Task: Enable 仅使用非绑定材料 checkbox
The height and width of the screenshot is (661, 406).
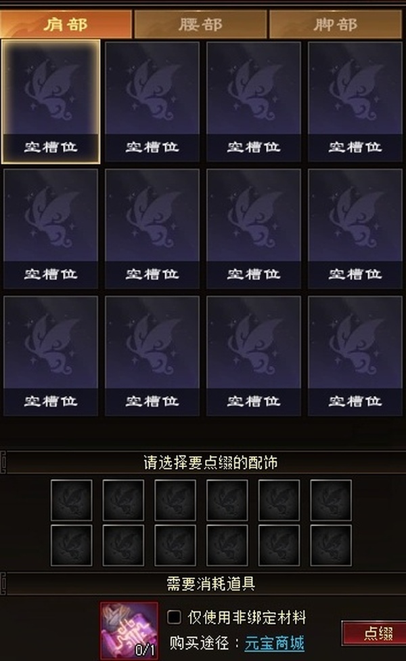Action: [x=174, y=617]
